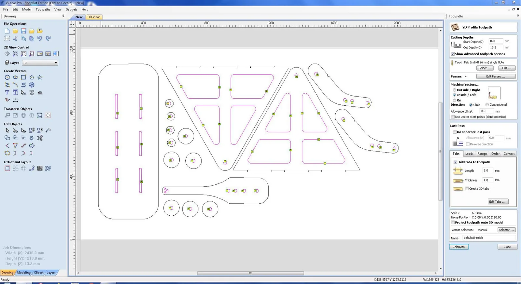Switch to the Corners tab
Screen dimensions: 521x284
pyautogui.click(x=509, y=154)
